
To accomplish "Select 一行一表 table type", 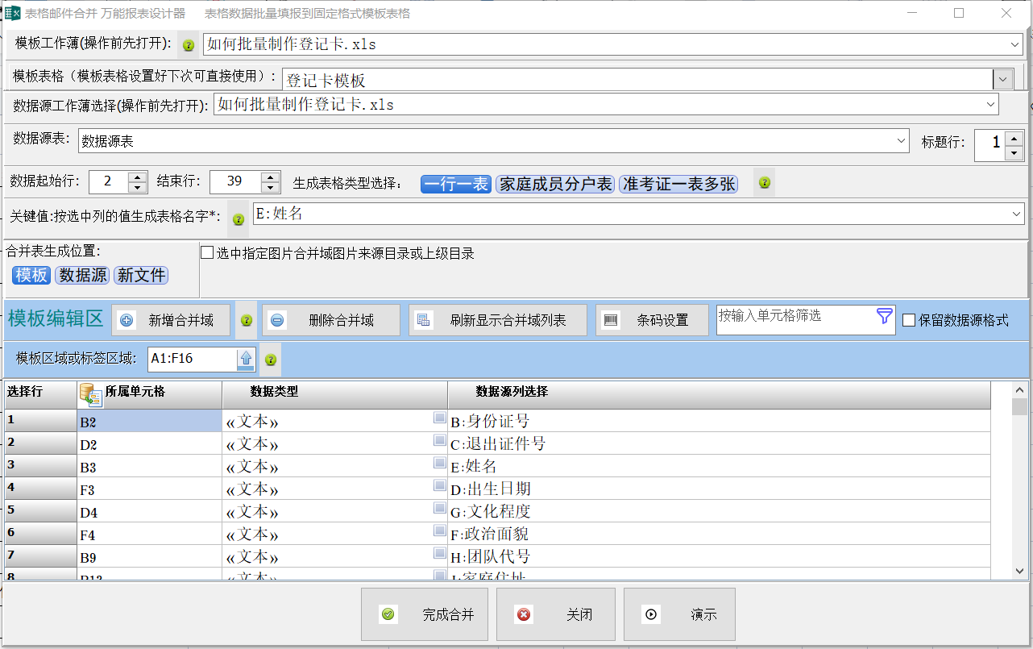I will click(x=456, y=184).
